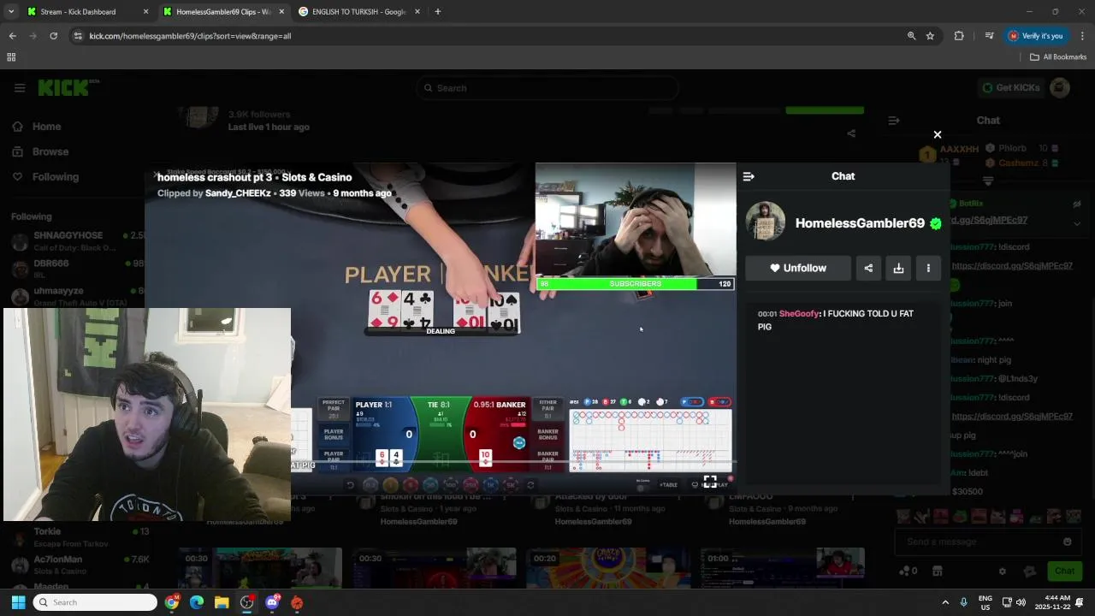Screen dimensions: 1095x616
Task: Collapse the clip chat panel
Action: coord(749,176)
